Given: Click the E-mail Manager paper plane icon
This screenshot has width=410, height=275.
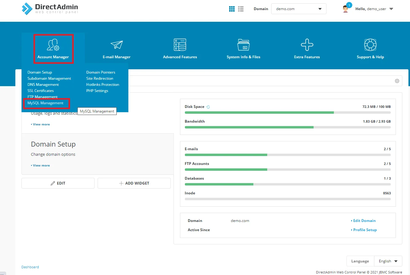Looking at the screenshot, I should click(x=116, y=45).
